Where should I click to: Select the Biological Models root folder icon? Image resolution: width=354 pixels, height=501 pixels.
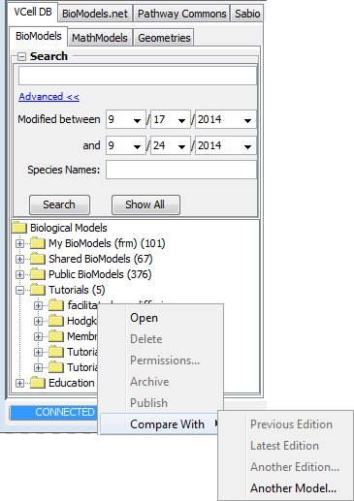pos(19,228)
